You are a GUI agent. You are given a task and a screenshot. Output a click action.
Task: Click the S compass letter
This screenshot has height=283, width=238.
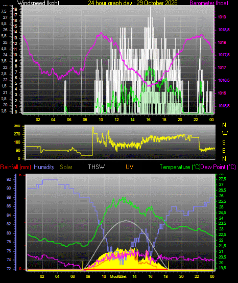pyautogui.click(x=224, y=143)
